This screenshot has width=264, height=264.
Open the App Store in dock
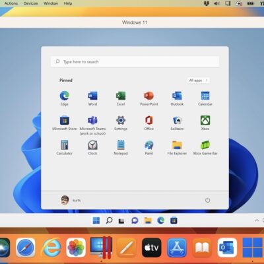177,247
